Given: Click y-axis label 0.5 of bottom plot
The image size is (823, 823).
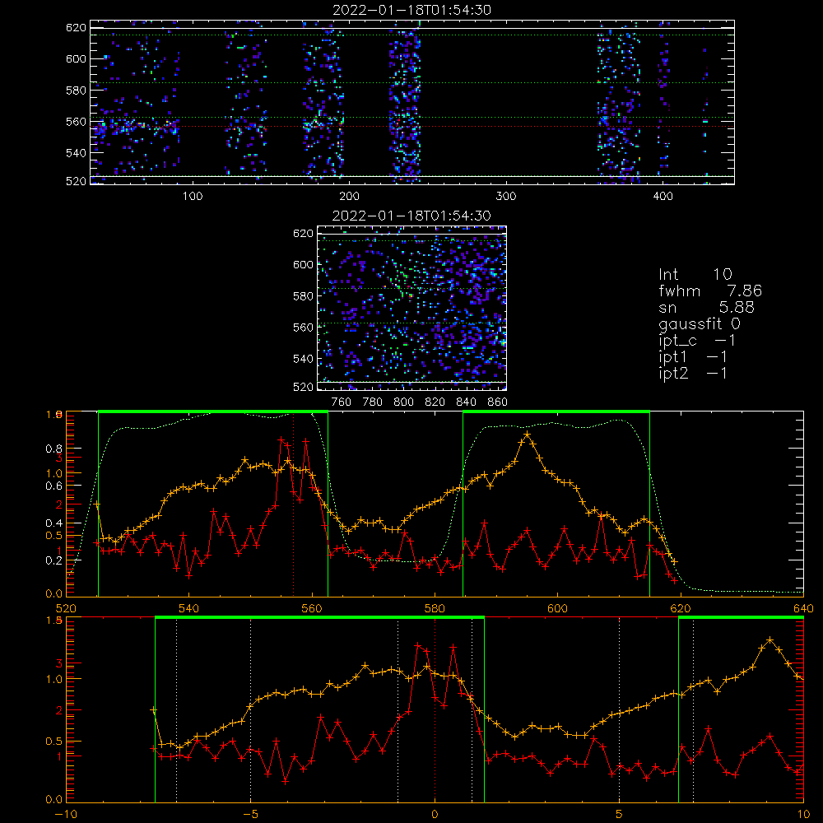Looking at the screenshot, I should [53, 742].
